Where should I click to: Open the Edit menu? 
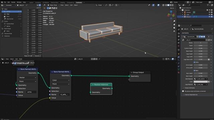9,2
